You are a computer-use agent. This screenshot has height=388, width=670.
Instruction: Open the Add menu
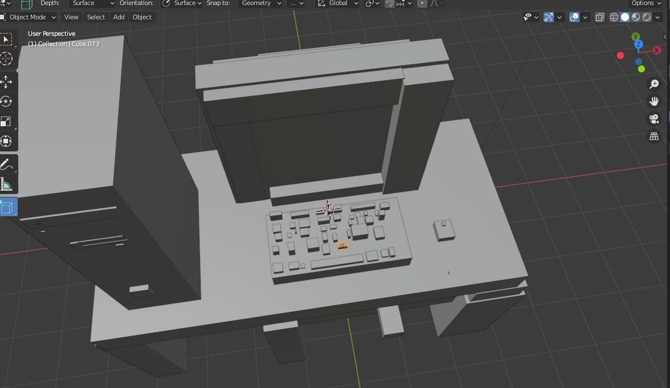click(119, 17)
